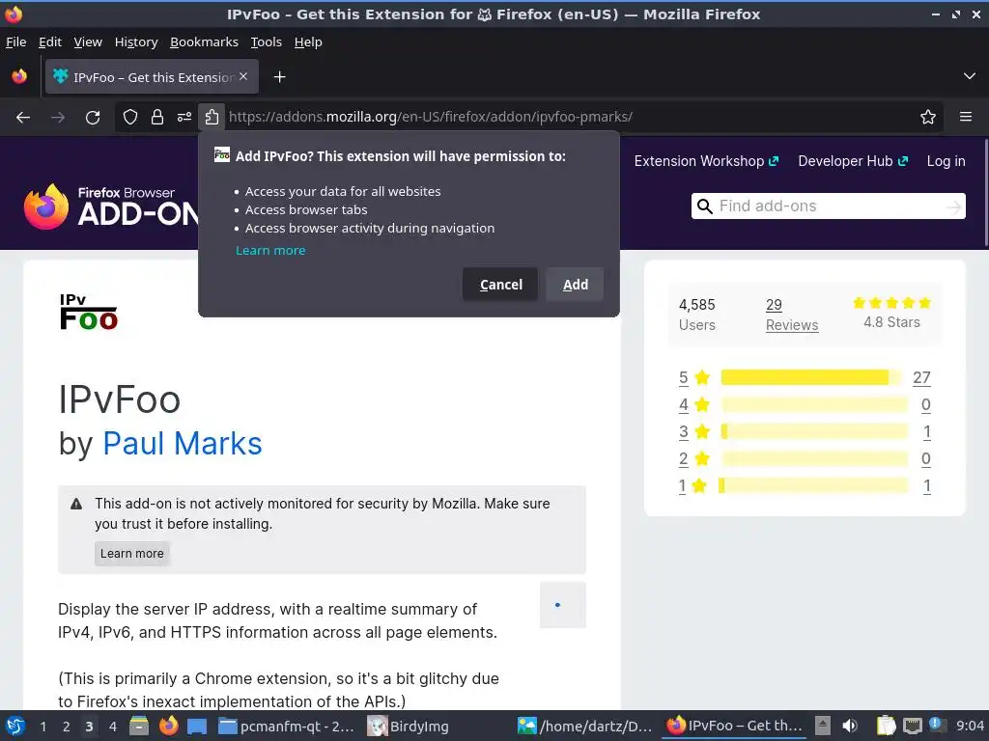Open update notifier tray icon

pos(935,725)
